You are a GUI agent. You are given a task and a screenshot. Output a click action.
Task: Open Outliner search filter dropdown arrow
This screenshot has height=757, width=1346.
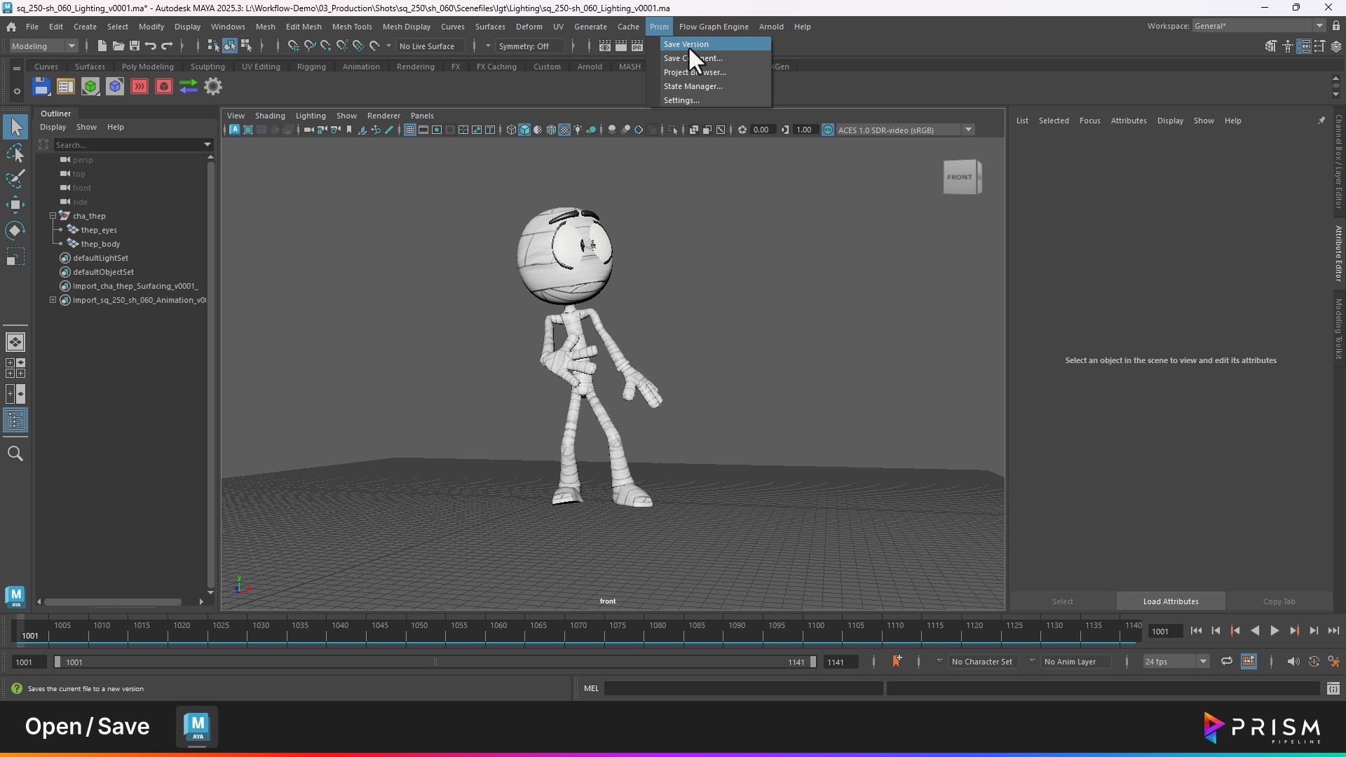tap(208, 144)
